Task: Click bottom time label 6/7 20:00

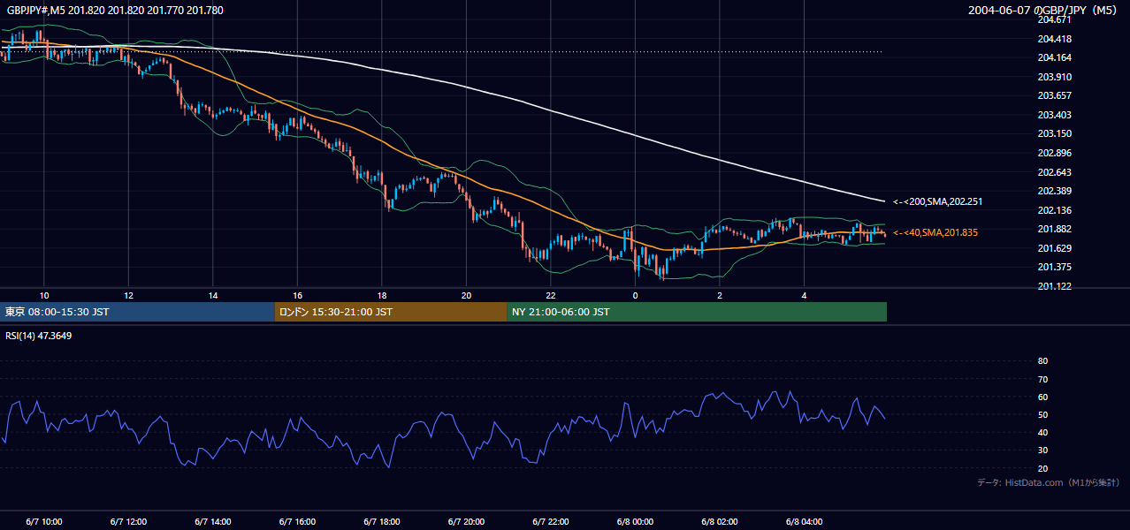Action: click(x=466, y=522)
